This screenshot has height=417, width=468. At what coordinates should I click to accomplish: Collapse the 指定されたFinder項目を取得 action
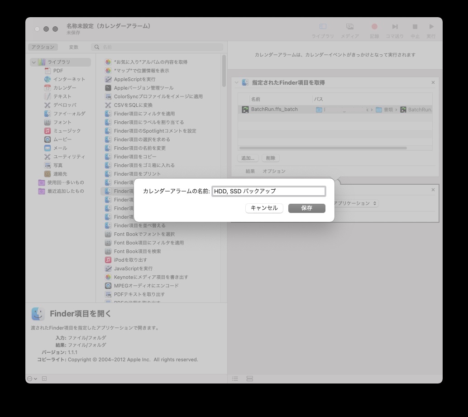(237, 82)
